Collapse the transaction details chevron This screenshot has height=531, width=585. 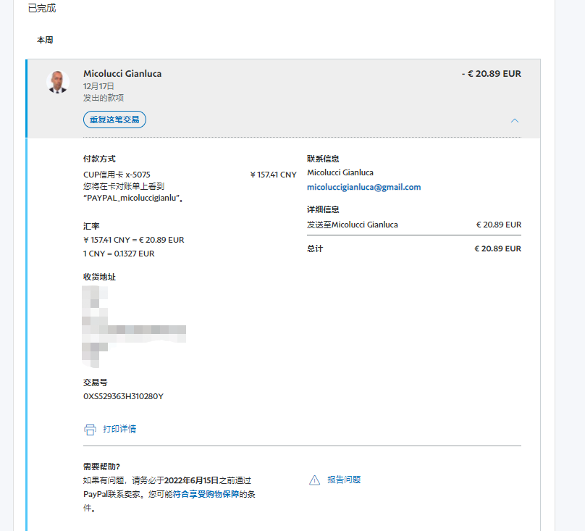515,120
